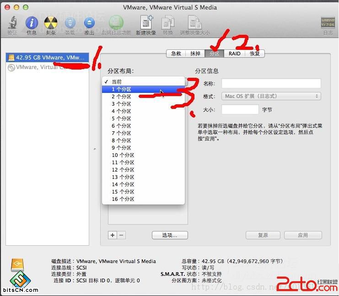Open the Log (日志) icon
Image resolution: width=339 pixels, height=296 pixels.
[x=328, y=22]
